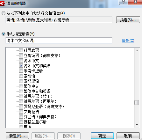Cancel the dialog with 取消
The height and width of the screenshot is (140, 142).
[x=128, y=136]
